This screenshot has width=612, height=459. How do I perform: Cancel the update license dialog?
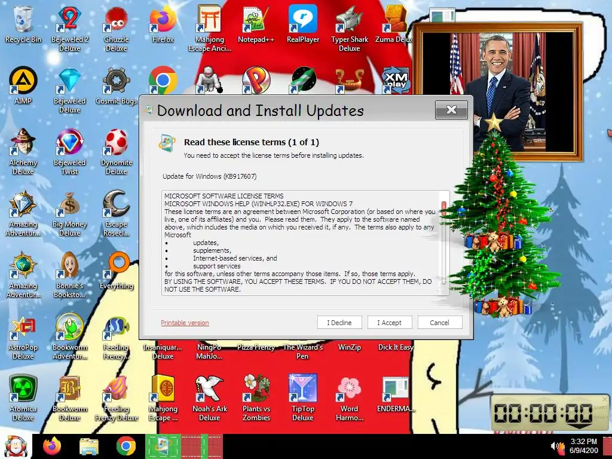click(440, 322)
